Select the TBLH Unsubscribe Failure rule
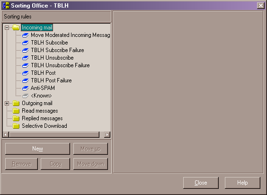The image size is (267, 195). pos(60,65)
